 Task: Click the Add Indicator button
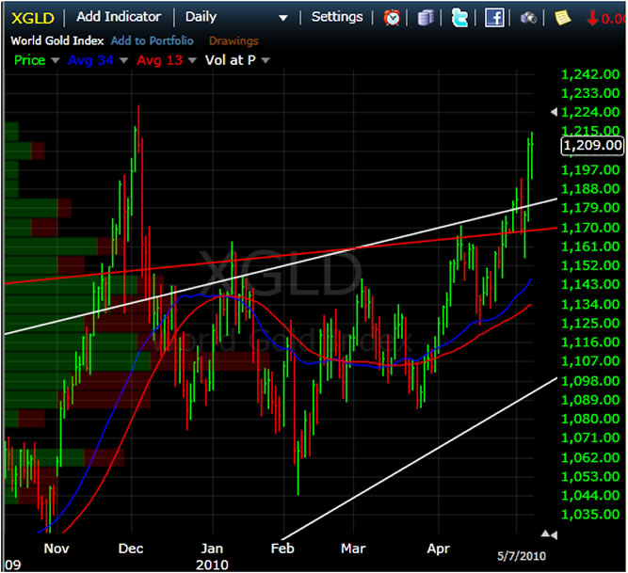point(119,17)
